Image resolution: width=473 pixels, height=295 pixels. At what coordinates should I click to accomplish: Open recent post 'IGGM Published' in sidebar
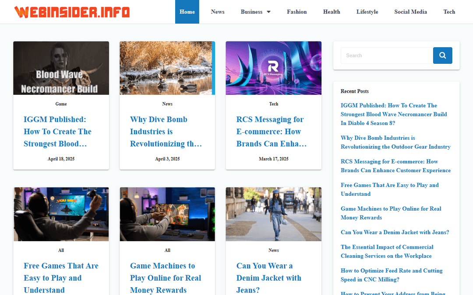point(394,114)
